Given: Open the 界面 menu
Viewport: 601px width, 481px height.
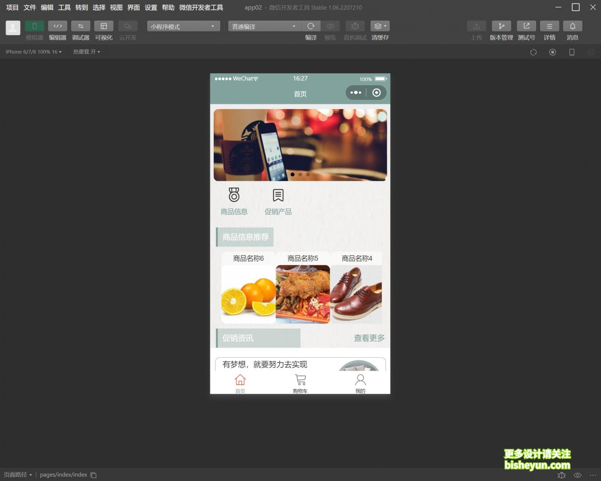Looking at the screenshot, I should 134,8.
